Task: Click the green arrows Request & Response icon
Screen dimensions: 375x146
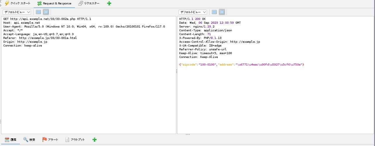Action: [x=40, y=4]
